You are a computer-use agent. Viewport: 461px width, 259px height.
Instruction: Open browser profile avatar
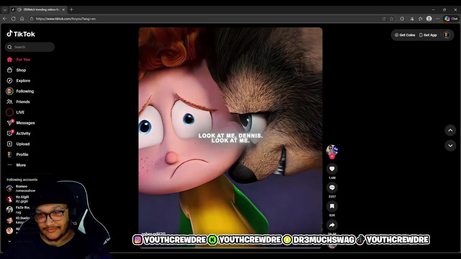point(429,19)
